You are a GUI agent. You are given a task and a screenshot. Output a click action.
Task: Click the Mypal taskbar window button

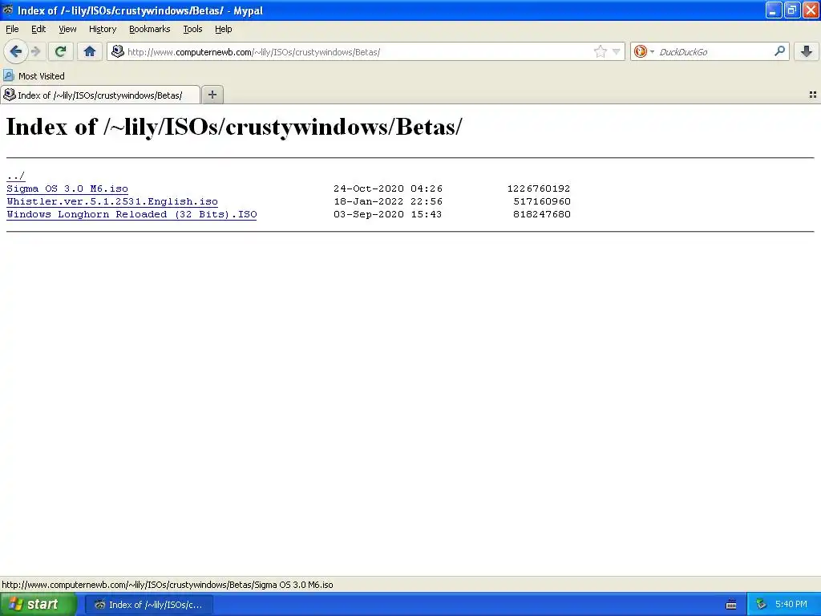148,605
